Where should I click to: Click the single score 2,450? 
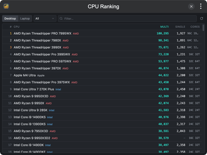click(181, 89)
